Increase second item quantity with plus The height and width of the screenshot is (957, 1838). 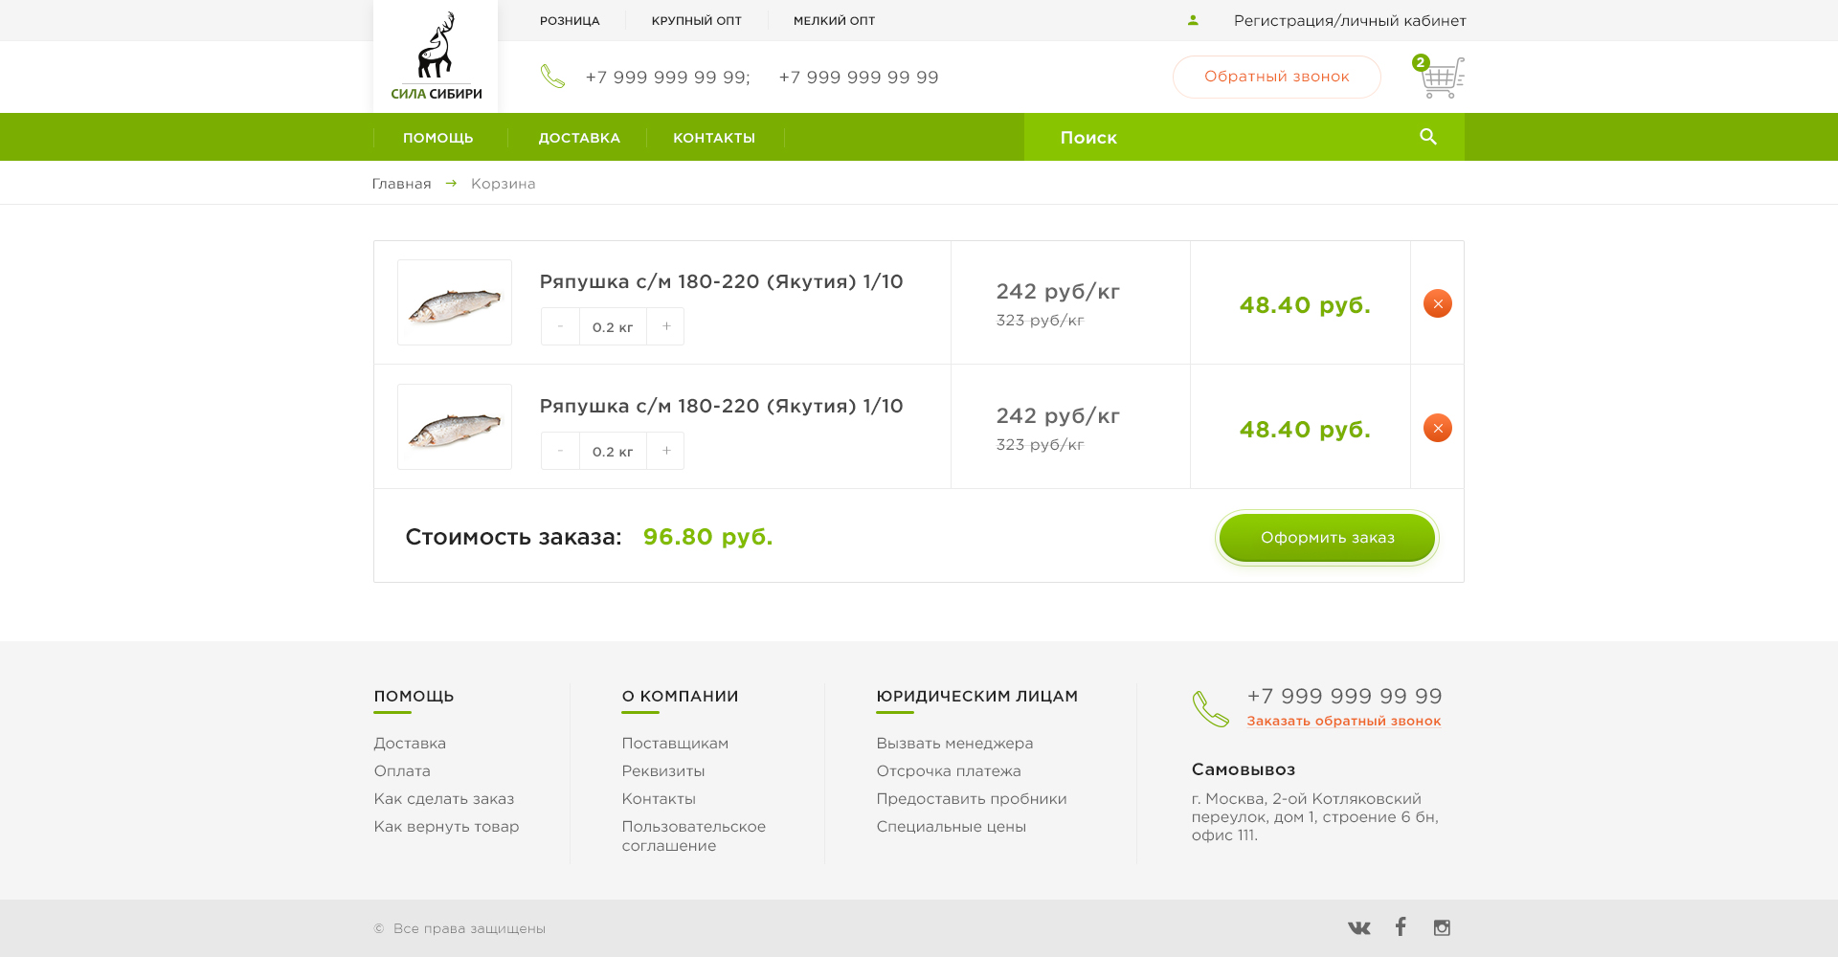point(666,451)
